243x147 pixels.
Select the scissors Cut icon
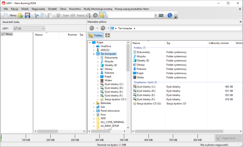[36, 15]
